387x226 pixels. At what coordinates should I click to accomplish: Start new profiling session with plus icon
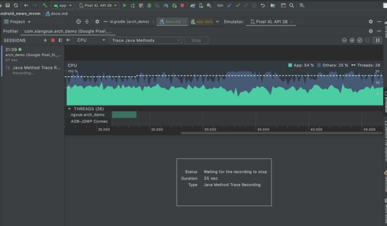(x=45, y=40)
